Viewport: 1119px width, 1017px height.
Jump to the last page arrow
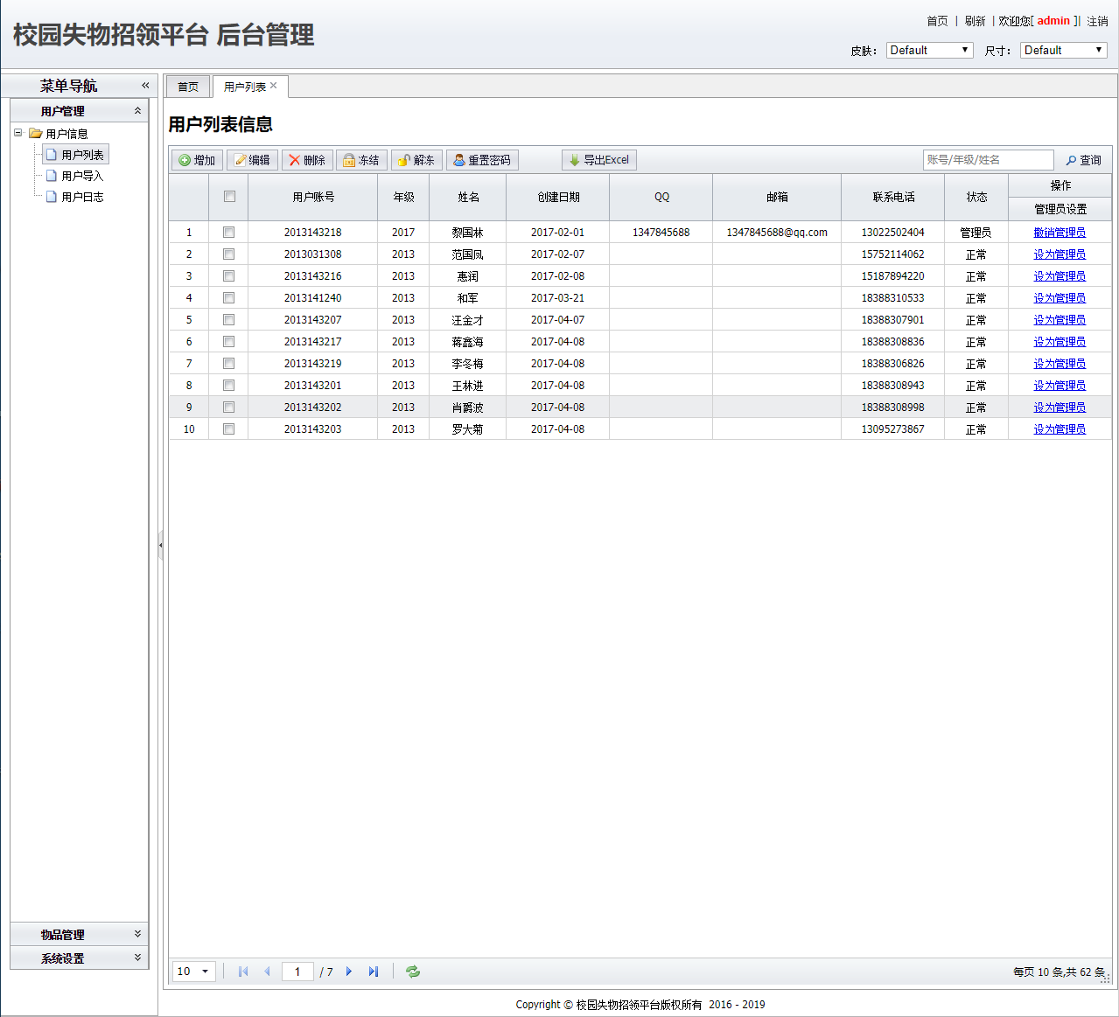pos(374,972)
